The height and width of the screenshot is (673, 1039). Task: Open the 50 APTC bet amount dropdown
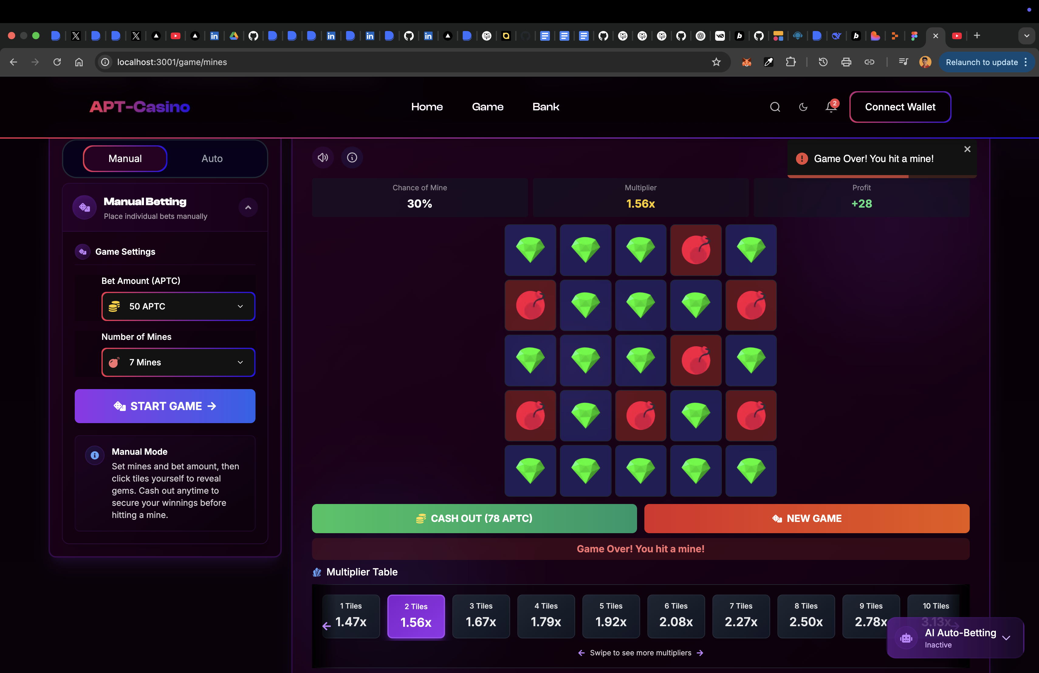point(178,306)
